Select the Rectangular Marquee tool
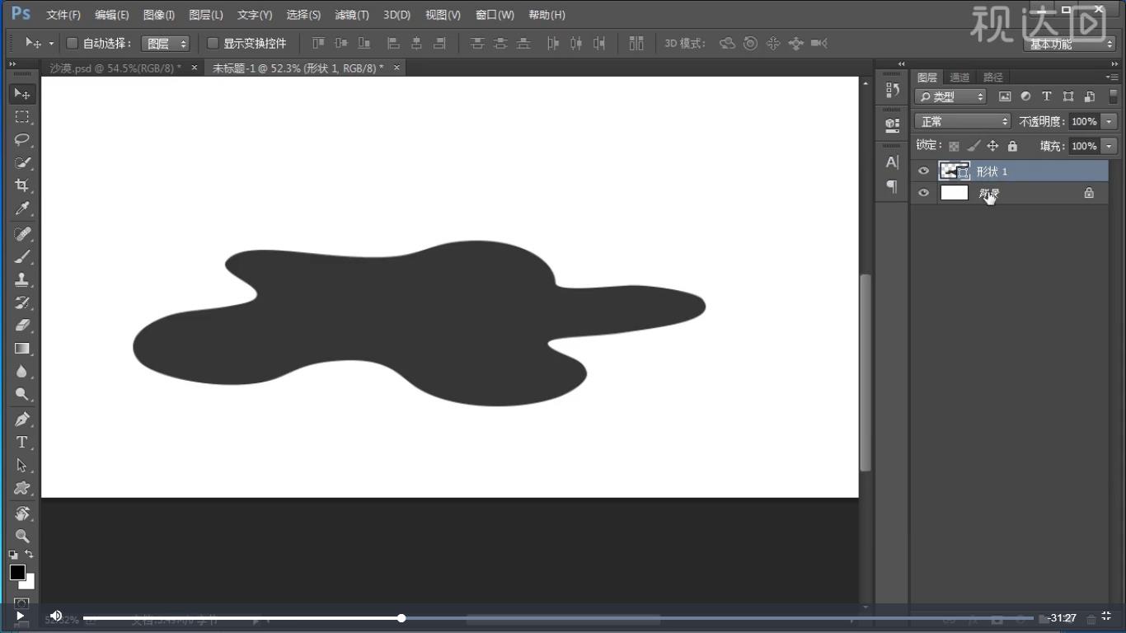Viewport: 1126px width, 633px height. (22, 116)
